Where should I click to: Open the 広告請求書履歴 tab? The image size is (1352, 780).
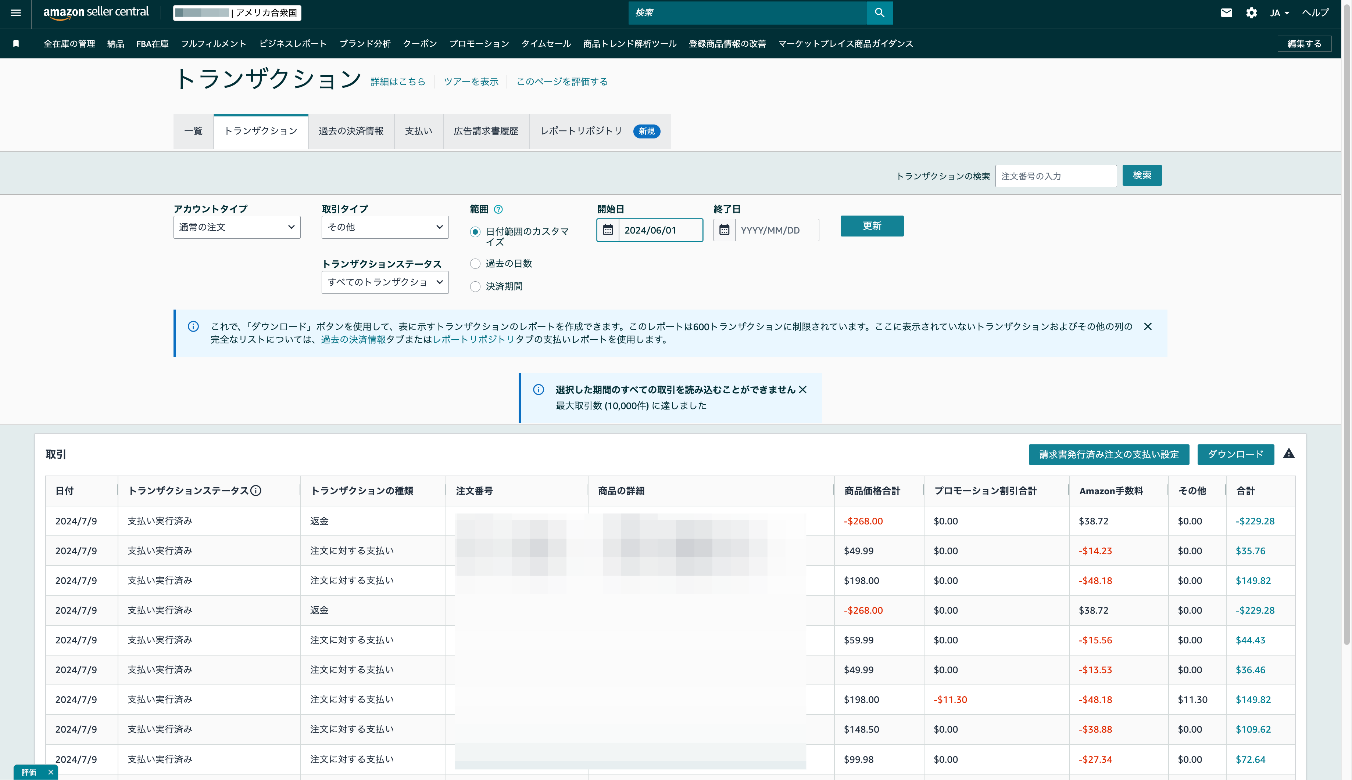point(486,131)
